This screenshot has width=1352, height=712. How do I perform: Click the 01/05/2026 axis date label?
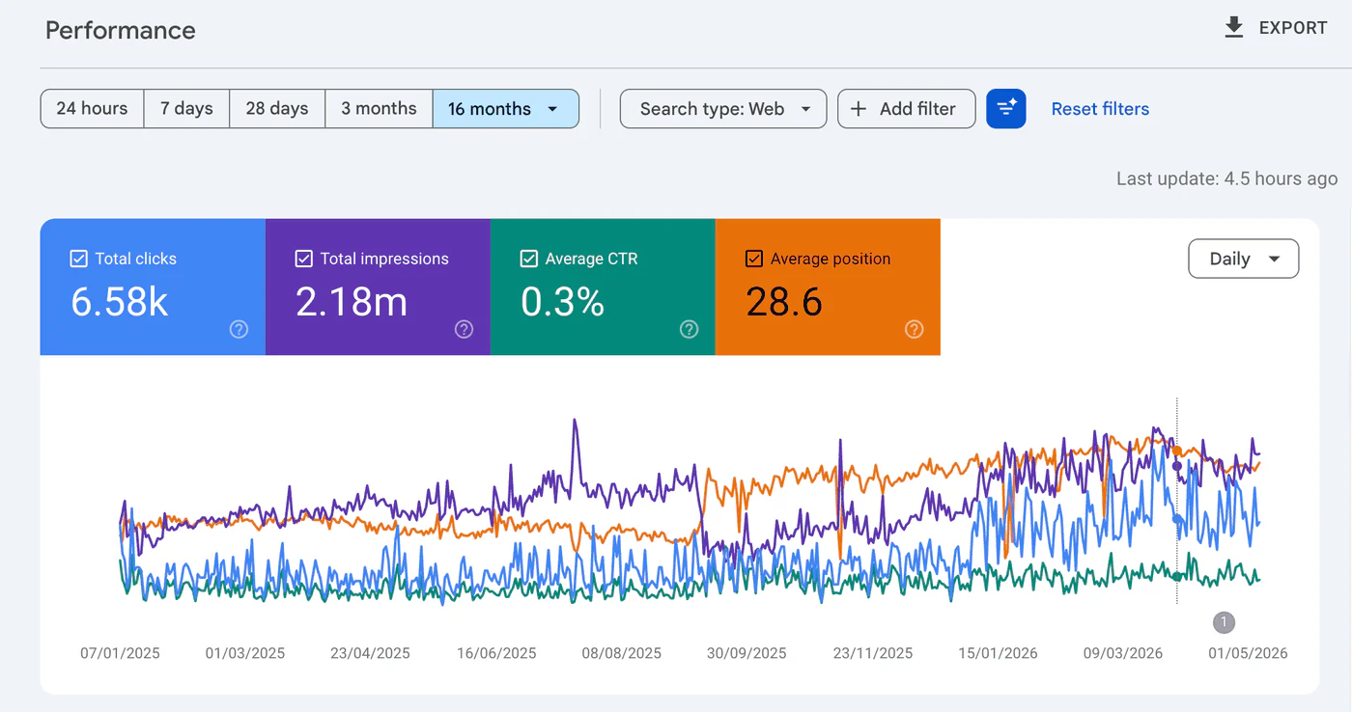pos(1248,653)
